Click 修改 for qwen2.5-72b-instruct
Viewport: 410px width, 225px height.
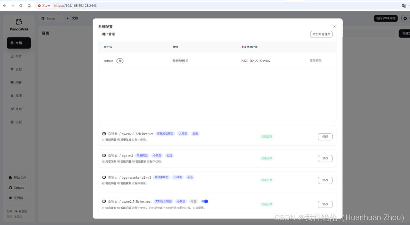click(325, 137)
